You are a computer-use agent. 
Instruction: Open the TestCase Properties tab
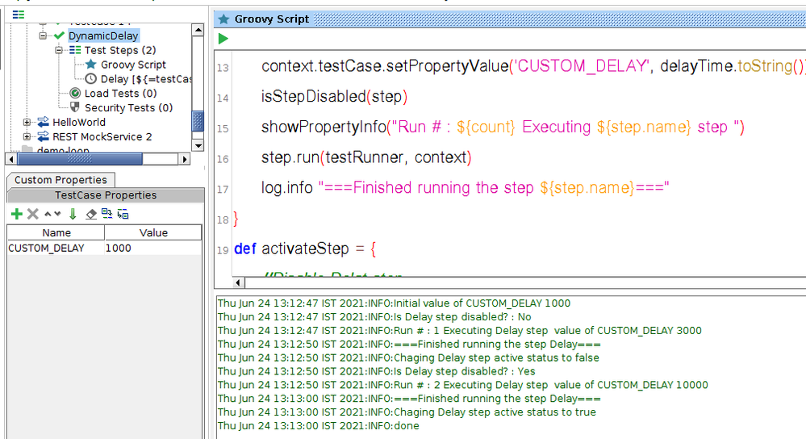106,195
